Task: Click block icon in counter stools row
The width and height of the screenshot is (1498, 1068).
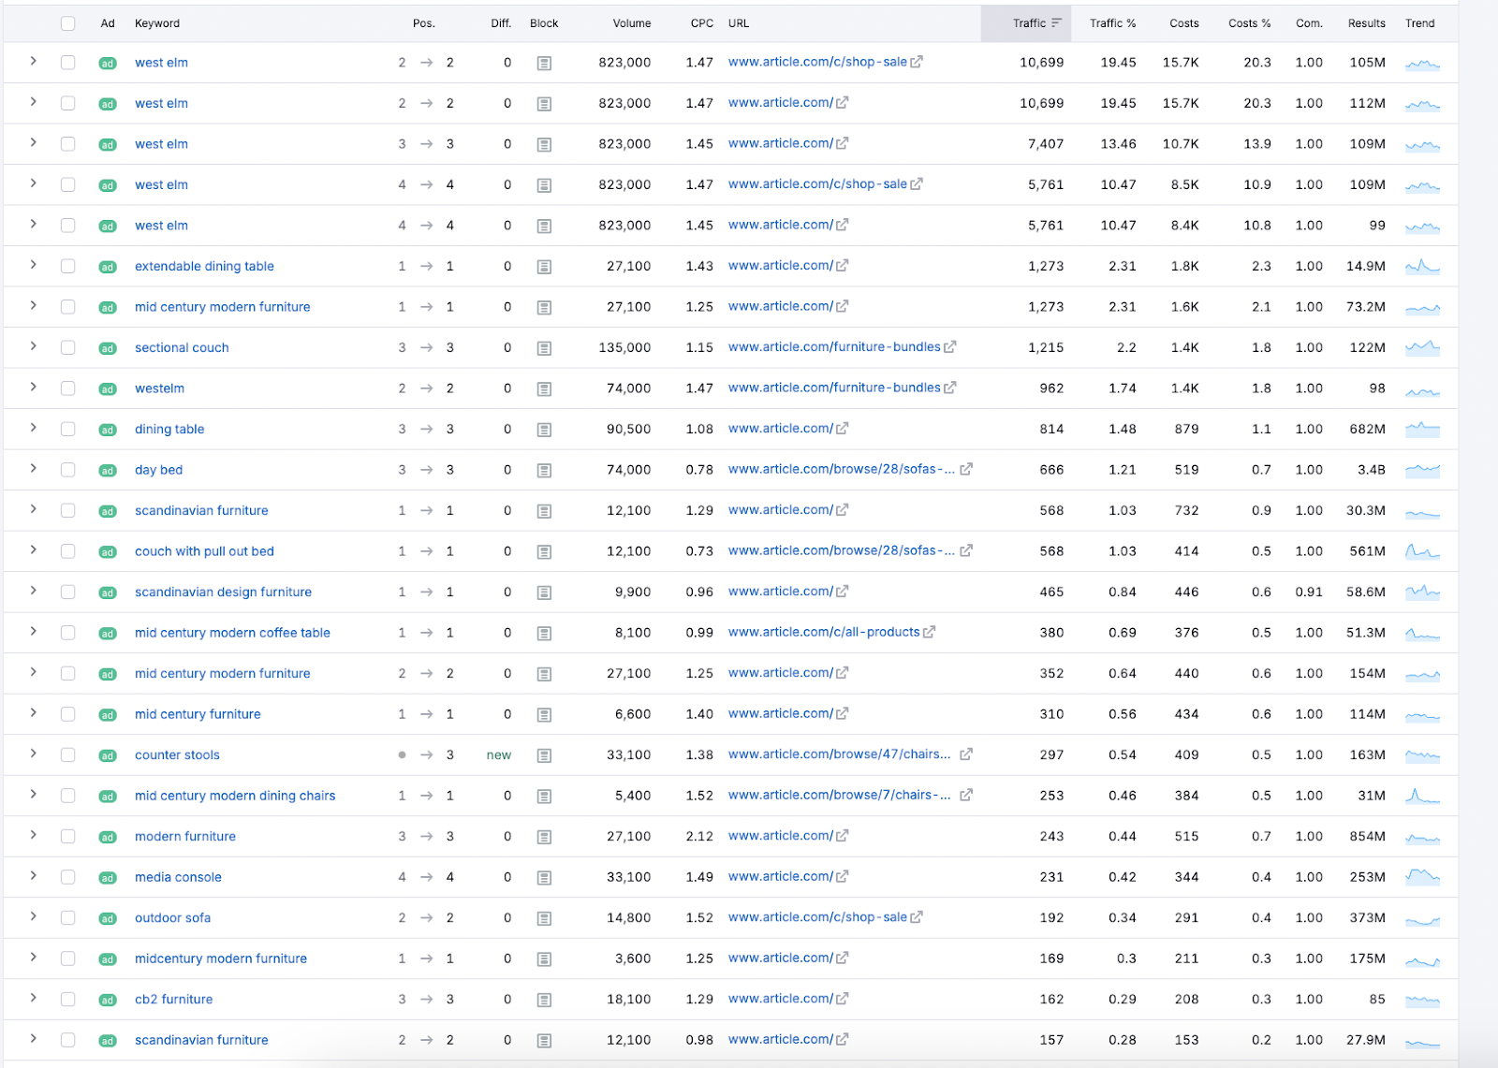Action: tap(544, 755)
